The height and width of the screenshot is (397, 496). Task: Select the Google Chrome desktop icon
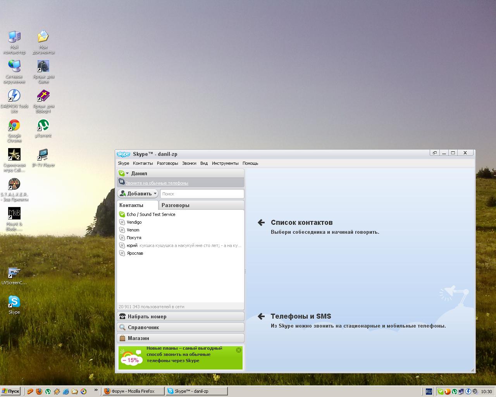pos(14,131)
